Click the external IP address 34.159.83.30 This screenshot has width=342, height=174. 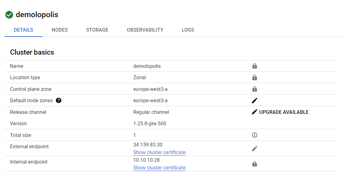coord(148,145)
